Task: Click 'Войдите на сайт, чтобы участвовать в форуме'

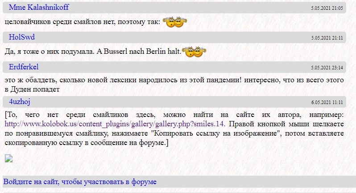Action: [x=80, y=182]
